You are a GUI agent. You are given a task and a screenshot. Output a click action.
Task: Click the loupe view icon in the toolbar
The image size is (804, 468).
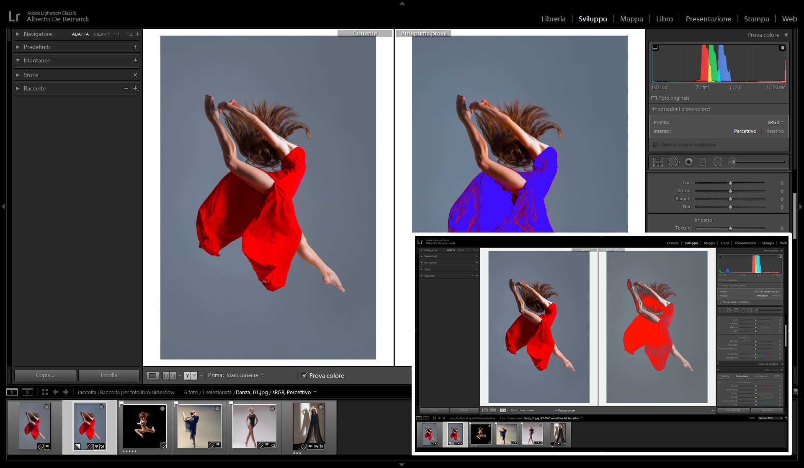(152, 376)
